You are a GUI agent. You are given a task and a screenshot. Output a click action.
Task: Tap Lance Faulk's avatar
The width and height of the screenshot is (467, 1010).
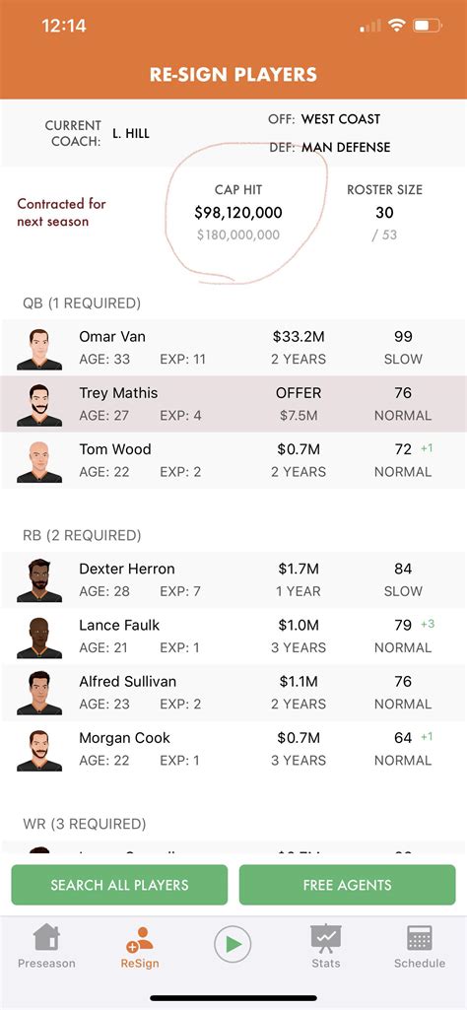click(x=39, y=638)
